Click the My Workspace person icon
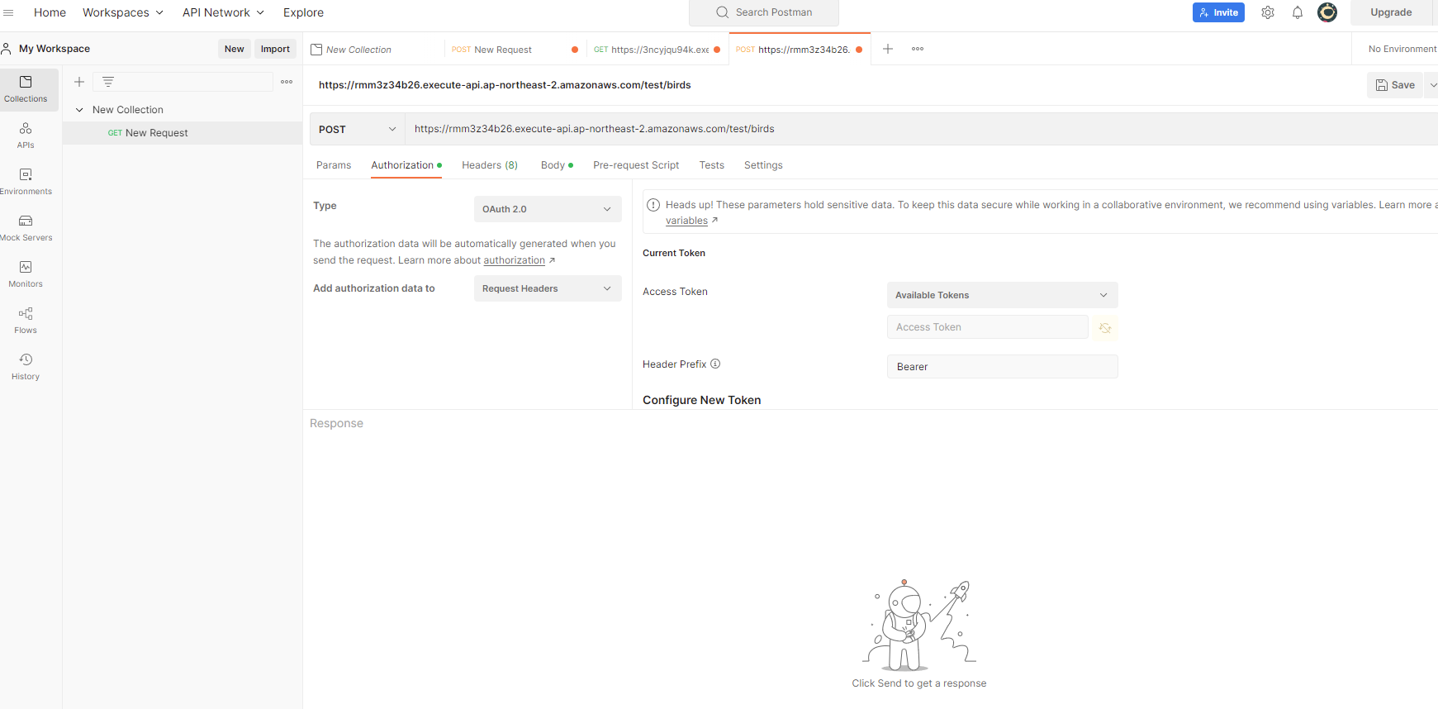1438x709 pixels. point(7,49)
